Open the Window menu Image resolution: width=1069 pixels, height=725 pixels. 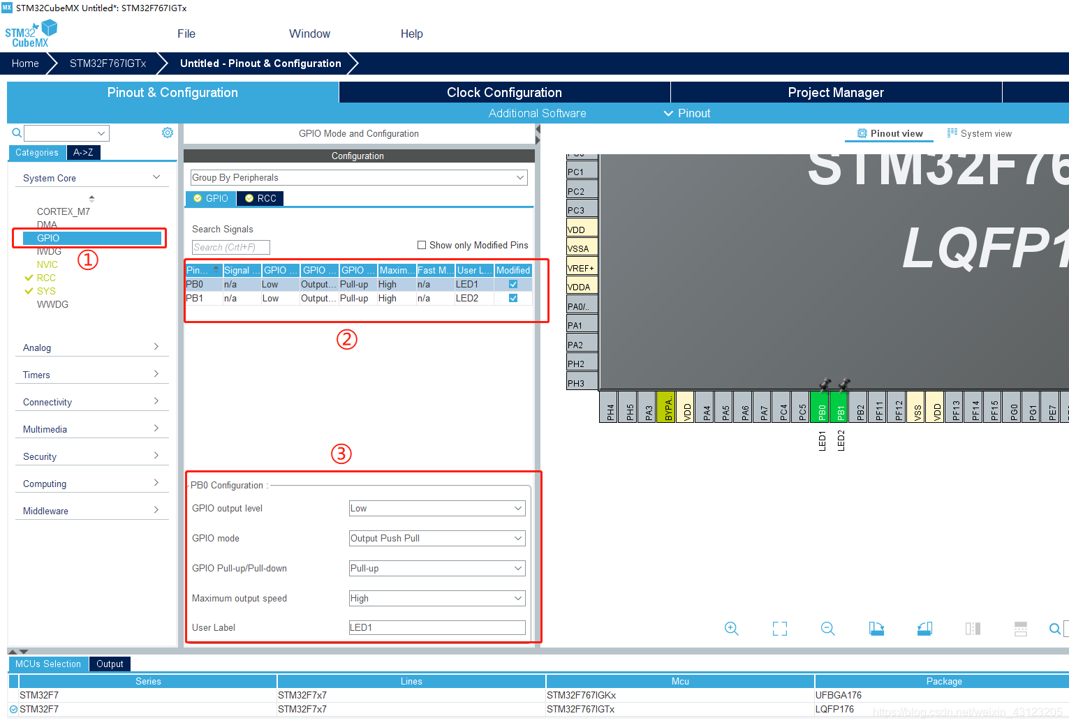[309, 33]
